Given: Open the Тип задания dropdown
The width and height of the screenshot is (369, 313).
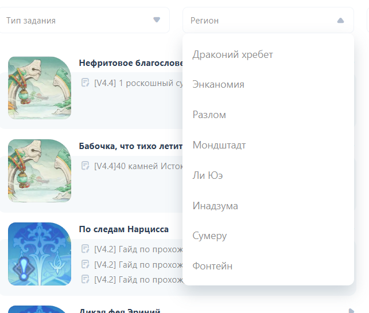Looking at the screenshot, I should tap(84, 21).
